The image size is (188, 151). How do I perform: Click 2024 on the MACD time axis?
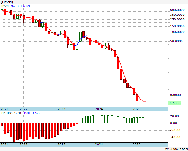click(99, 144)
